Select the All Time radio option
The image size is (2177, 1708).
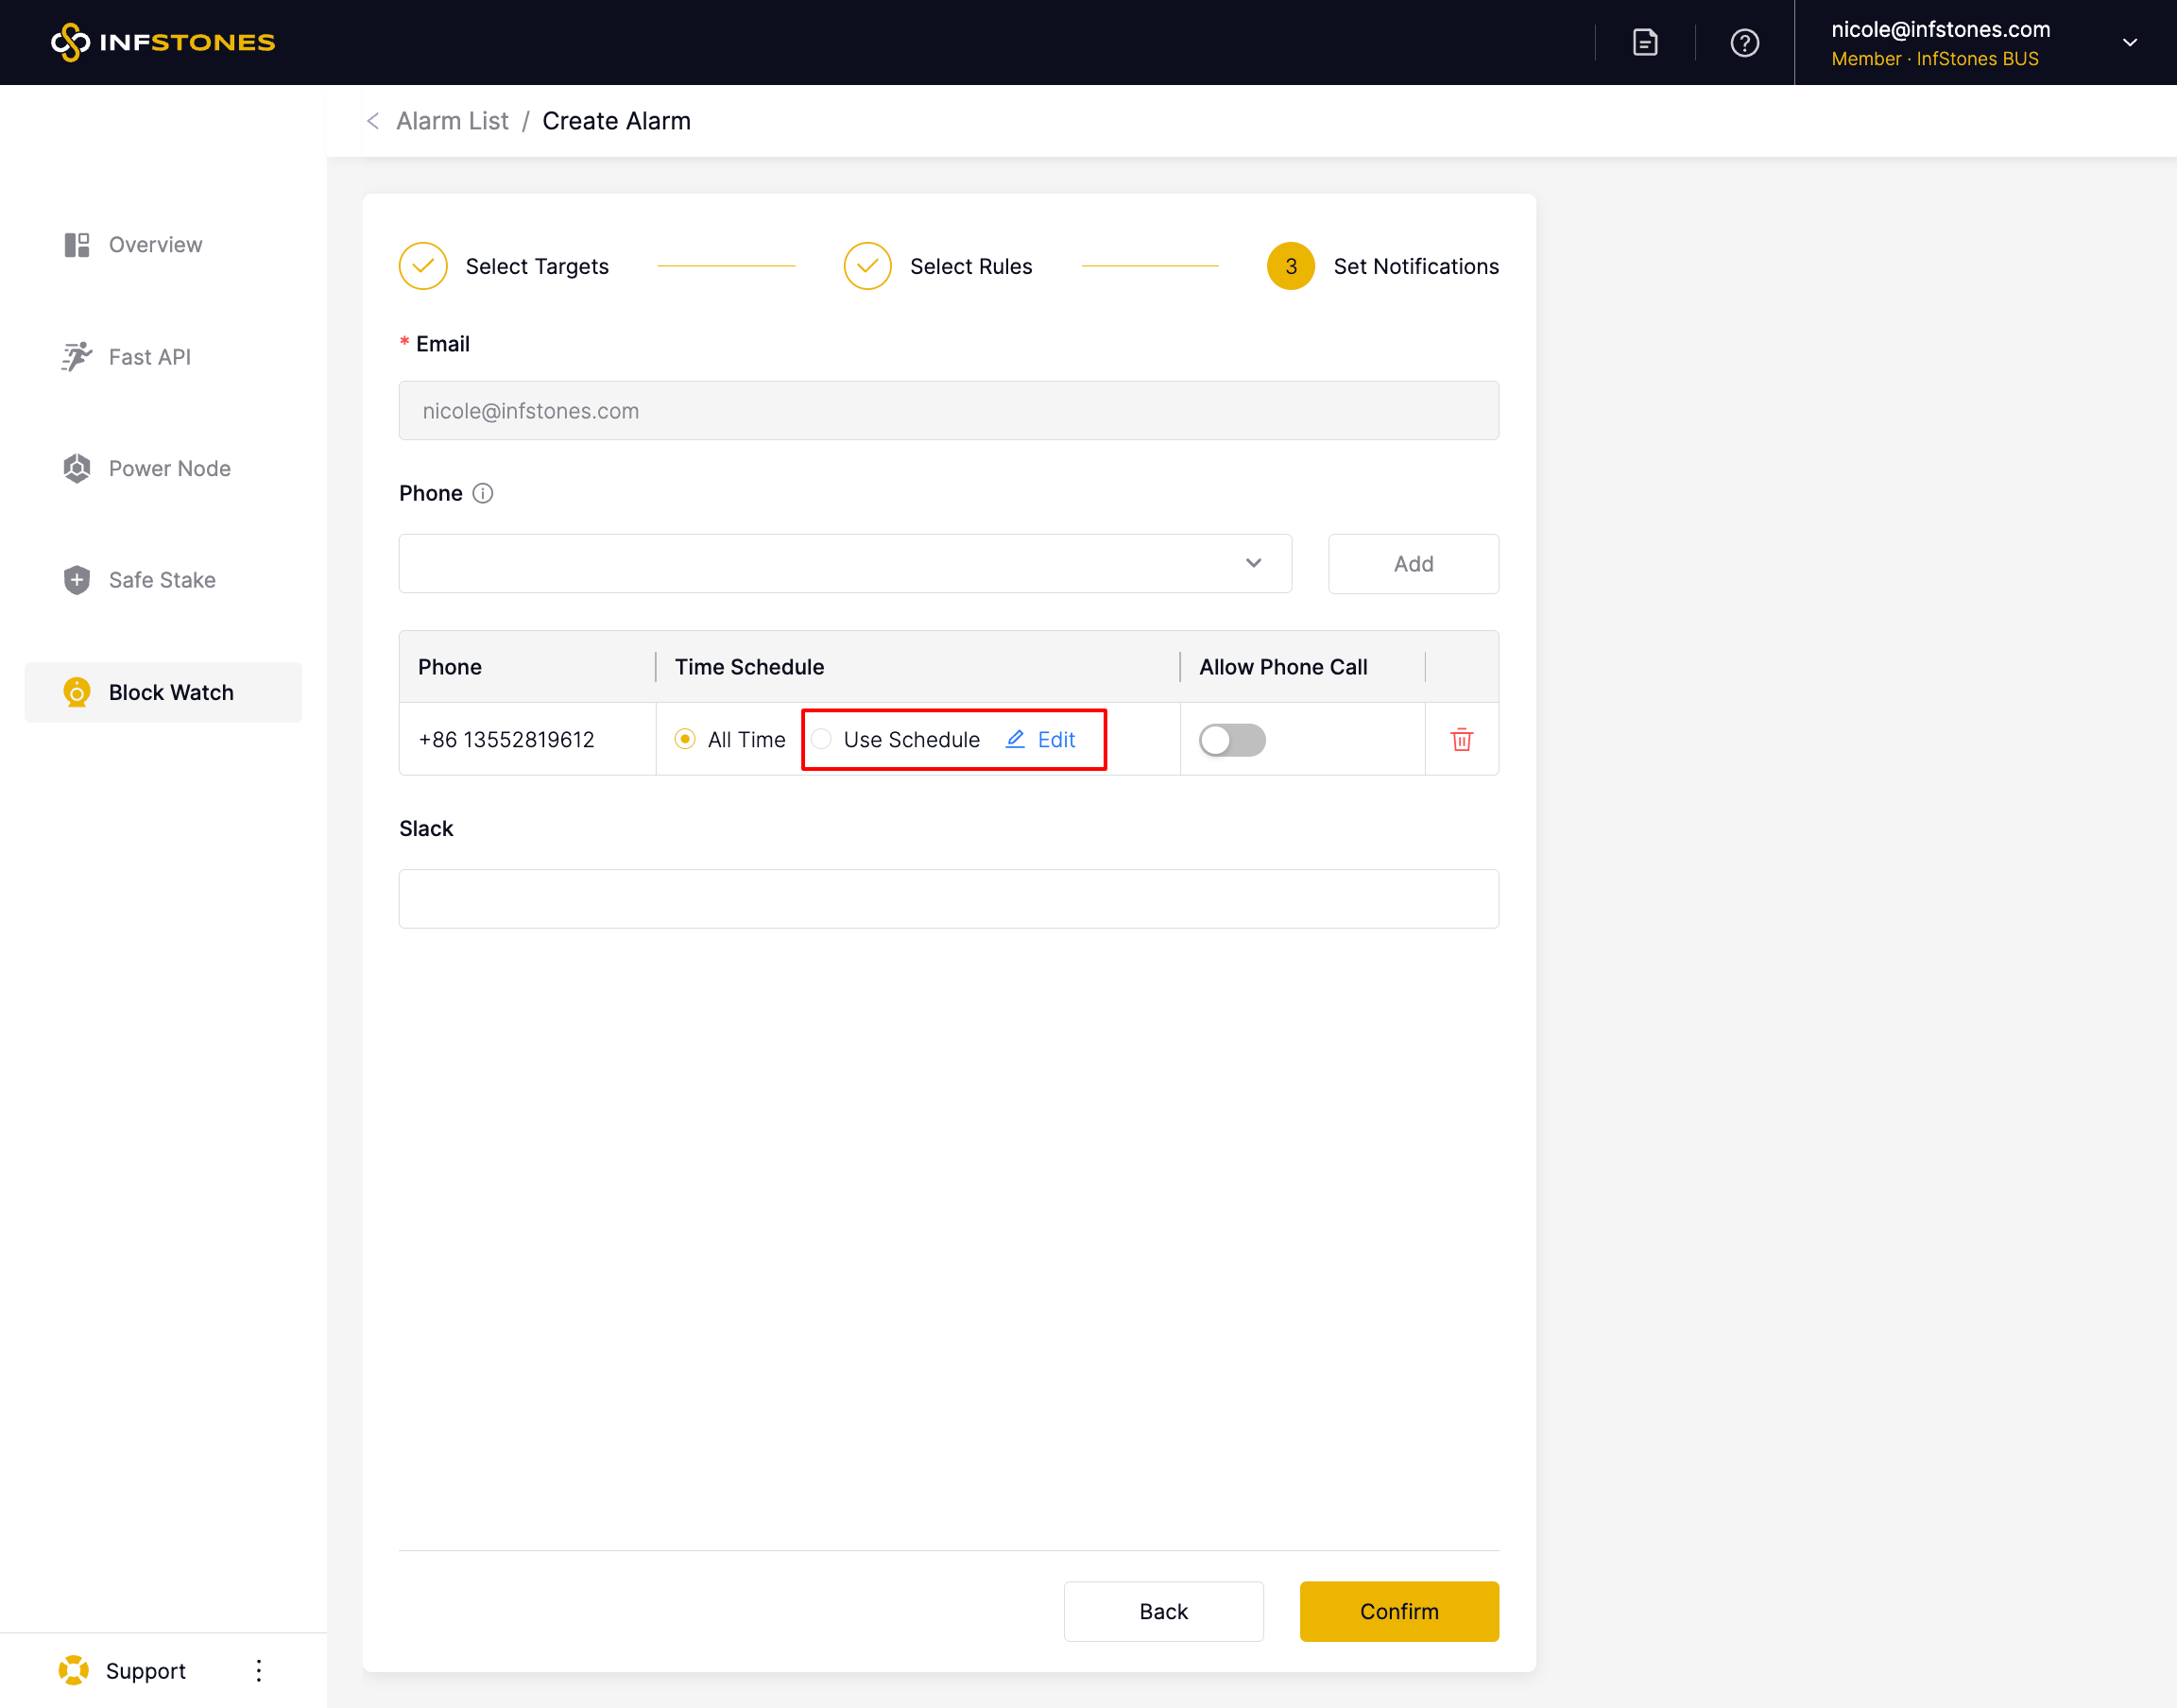(685, 739)
